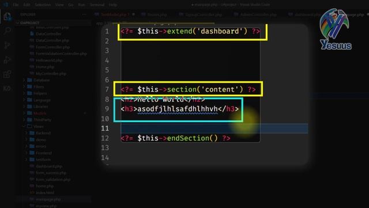Open the View menu
Image resolution: width=369 pixels, height=208 pixels.
tap(59, 5)
